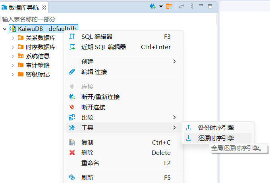
Task: Click the link with editor arrows icon
Action: (x=181, y=6)
